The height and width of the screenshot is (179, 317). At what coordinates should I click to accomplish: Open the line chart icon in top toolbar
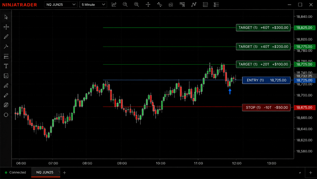114,4
